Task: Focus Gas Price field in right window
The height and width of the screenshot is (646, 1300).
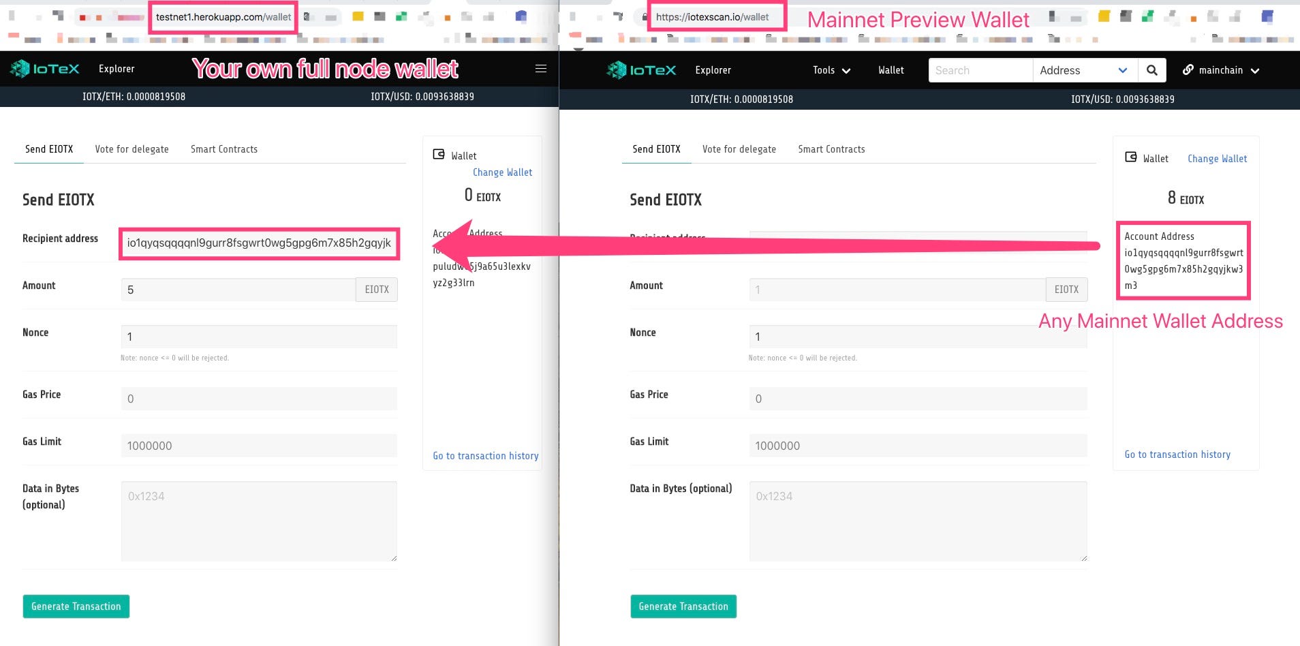Action: tap(918, 399)
